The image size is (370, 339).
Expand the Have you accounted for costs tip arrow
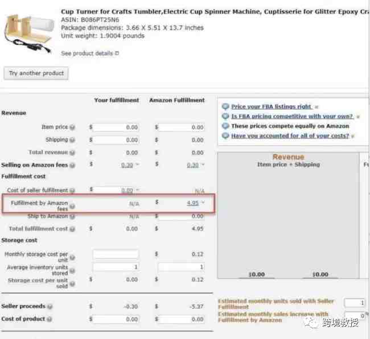click(x=353, y=136)
